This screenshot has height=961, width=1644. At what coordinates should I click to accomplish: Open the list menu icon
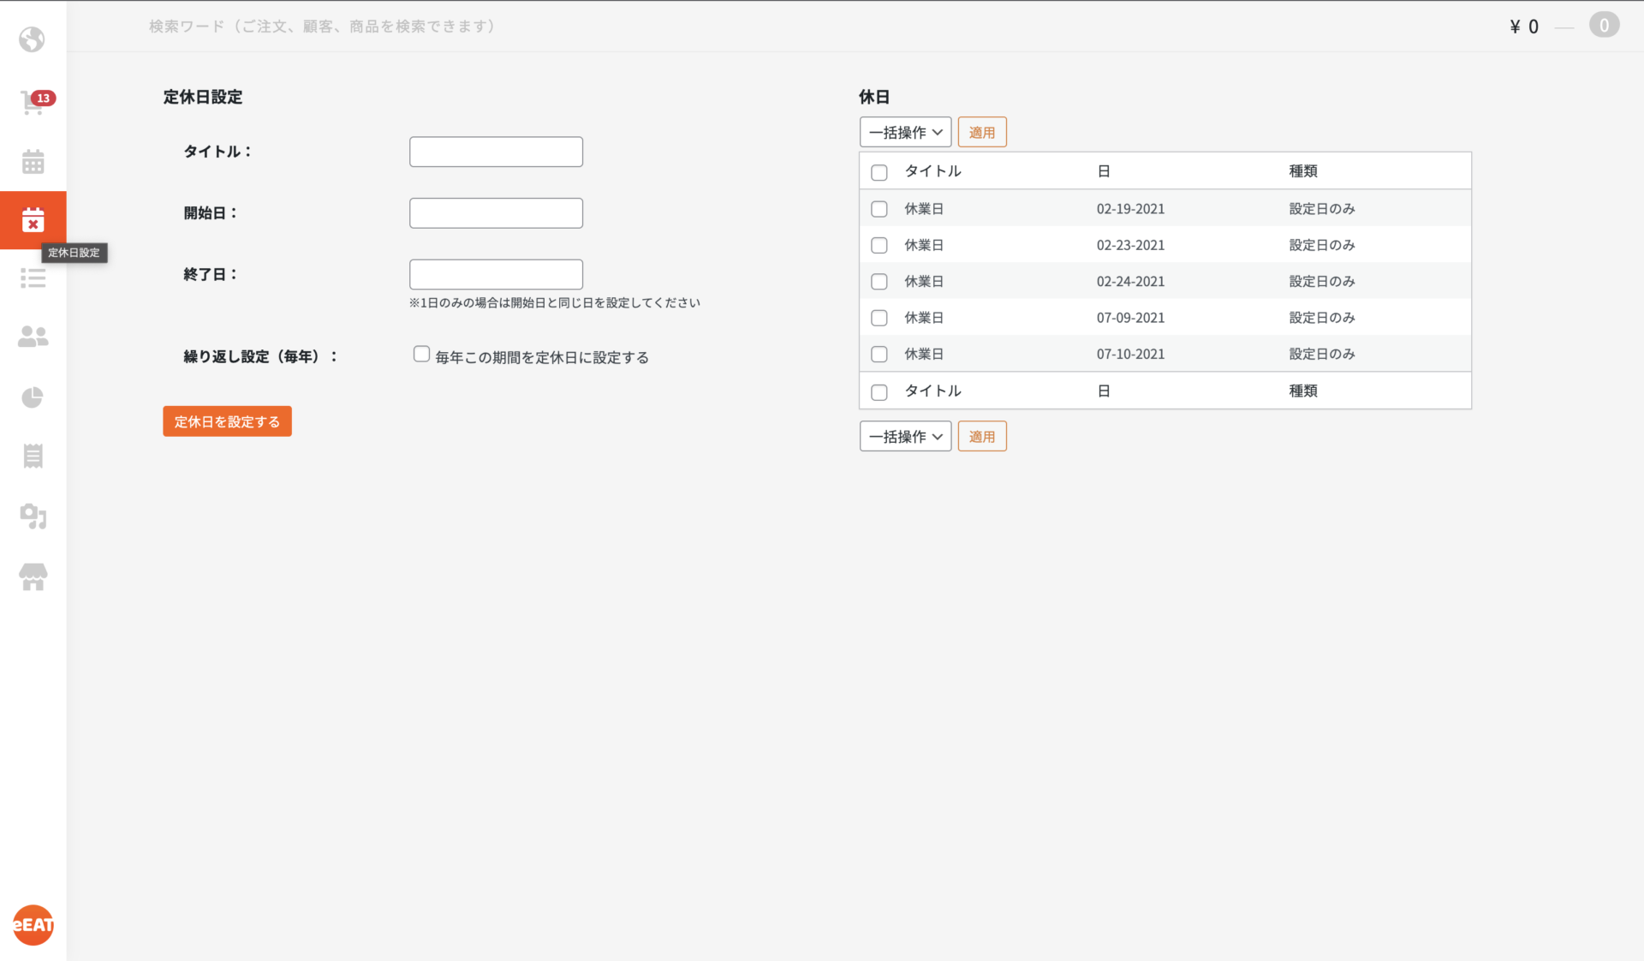(x=33, y=278)
